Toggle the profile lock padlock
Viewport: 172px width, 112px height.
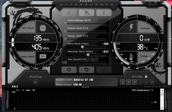pyautogui.click(x=146, y=77)
